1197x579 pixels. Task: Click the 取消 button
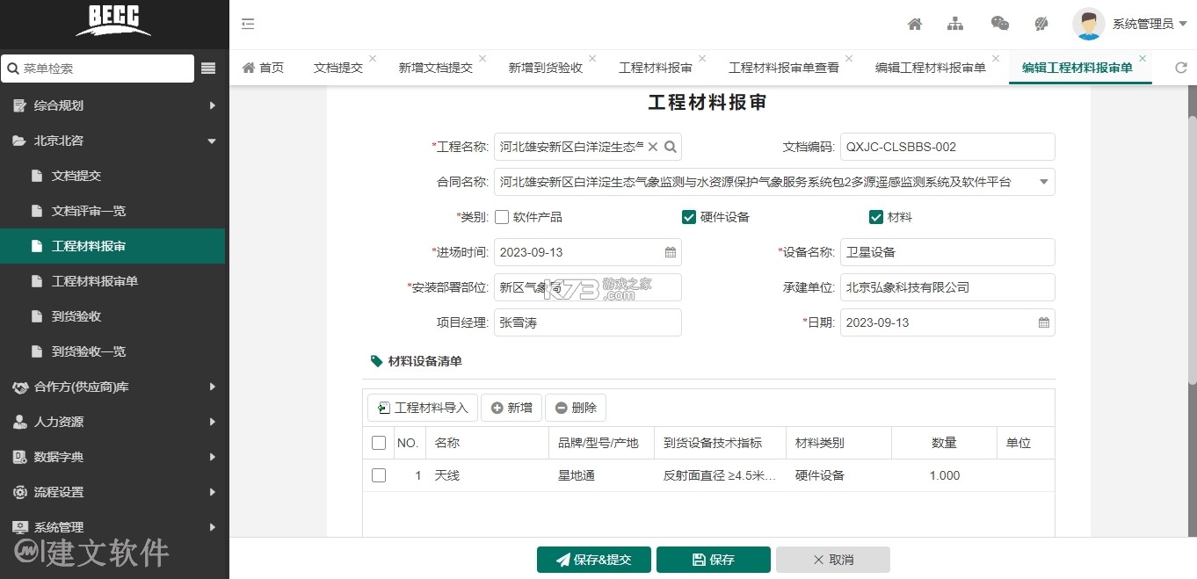pyautogui.click(x=833, y=560)
